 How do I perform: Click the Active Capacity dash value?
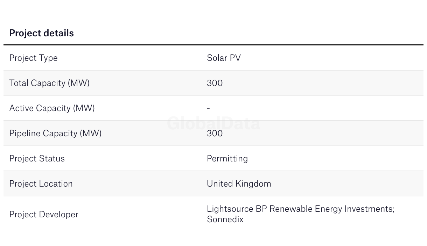(x=208, y=108)
